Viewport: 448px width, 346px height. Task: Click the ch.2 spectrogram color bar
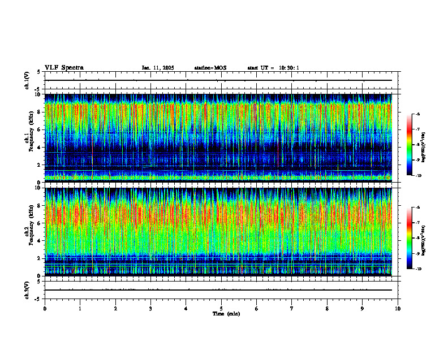[x=410, y=238]
